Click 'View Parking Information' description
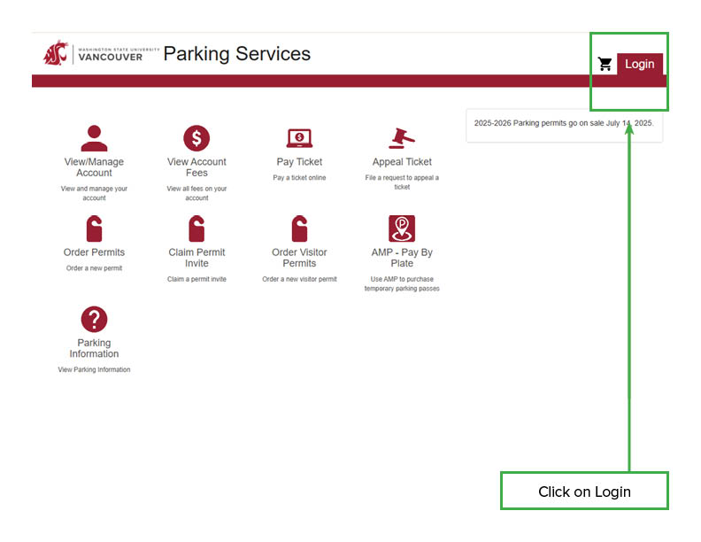Image resolution: width=701 pixels, height=542 pixels. [x=94, y=369]
